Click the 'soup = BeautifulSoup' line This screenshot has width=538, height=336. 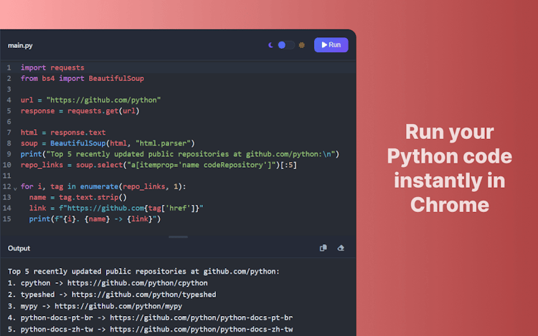click(x=108, y=143)
